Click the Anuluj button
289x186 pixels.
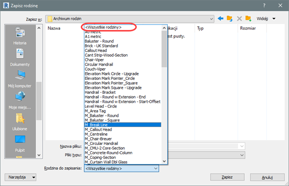(267, 177)
